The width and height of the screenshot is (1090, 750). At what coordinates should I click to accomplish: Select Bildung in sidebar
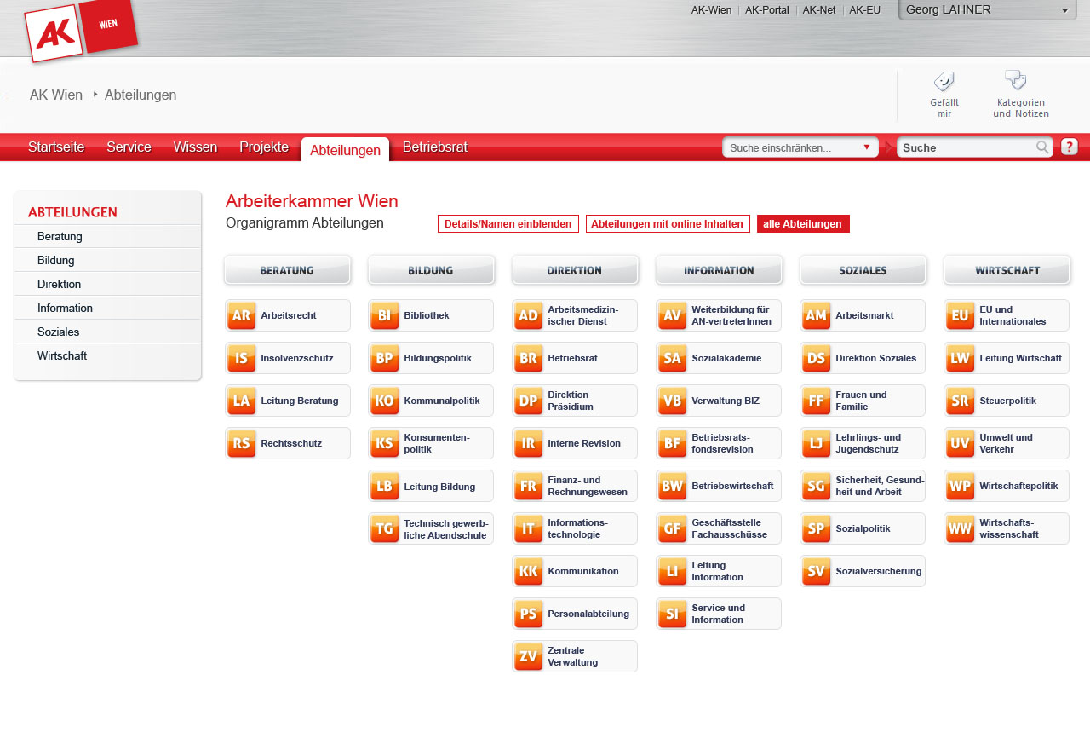click(107, 260)
